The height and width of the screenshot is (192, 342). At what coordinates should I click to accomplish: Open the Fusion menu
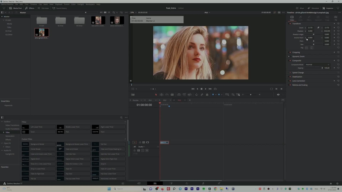[x=67, y=4]
